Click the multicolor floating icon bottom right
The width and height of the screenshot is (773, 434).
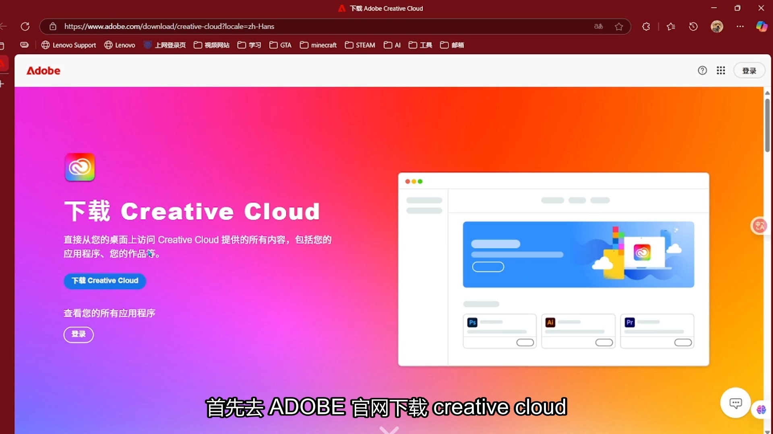pyautogui.click(x=762, y=409)
